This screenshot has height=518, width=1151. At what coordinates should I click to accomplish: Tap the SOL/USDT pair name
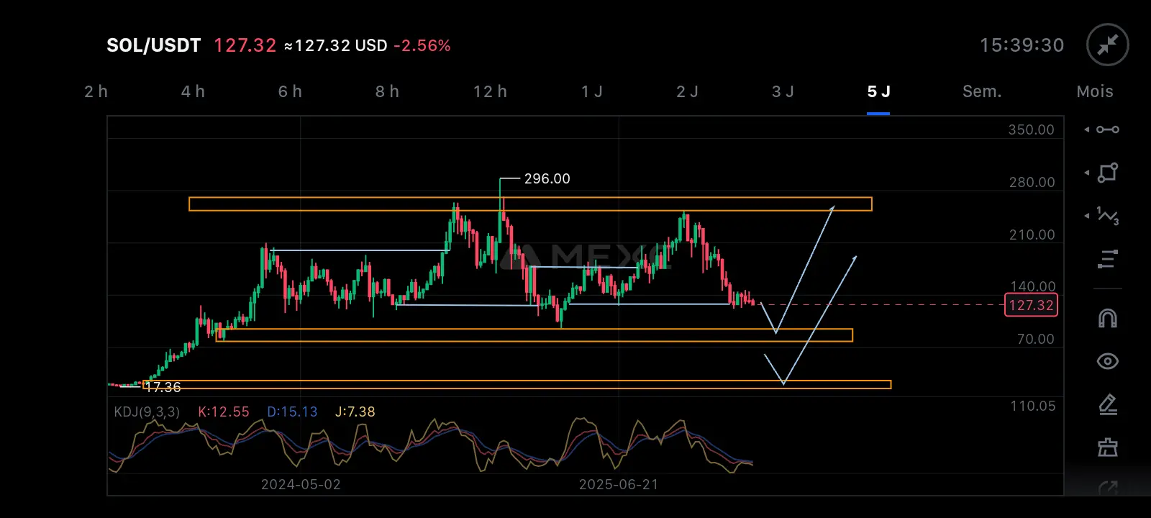153,45
